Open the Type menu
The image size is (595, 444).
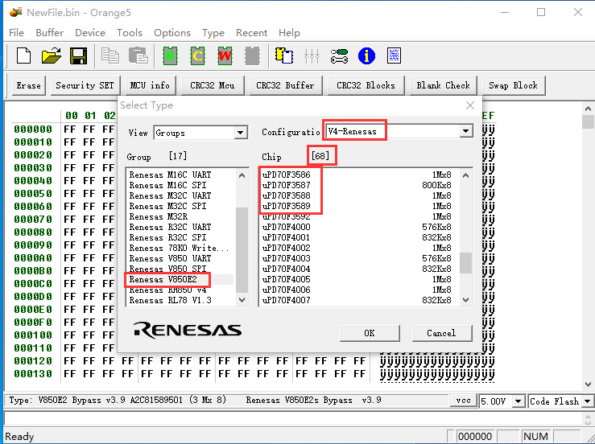click(x=213, y=33)
